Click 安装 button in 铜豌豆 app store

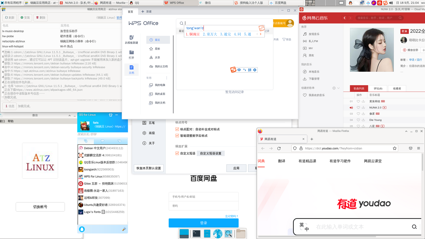[x=25, y=18]
